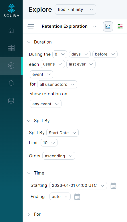The image size is (127, 222).
Task: Open the calendar picker beside Starting
Action: click(x=113, y=186)
